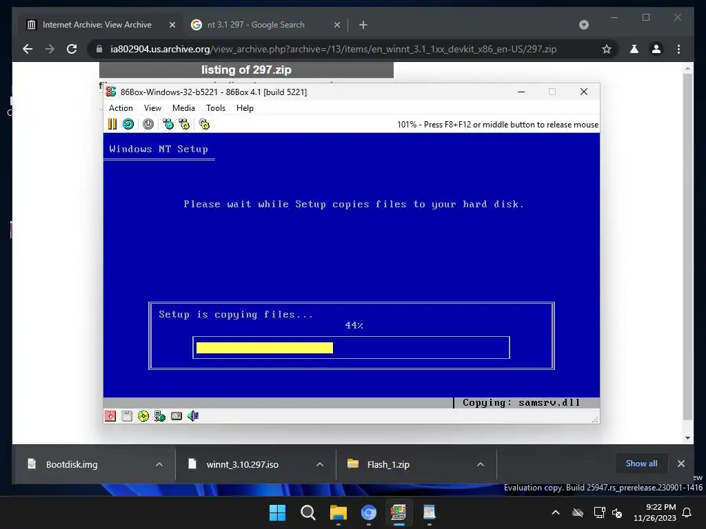
Task: Close the Google Search tab
Action: (336, 25)
